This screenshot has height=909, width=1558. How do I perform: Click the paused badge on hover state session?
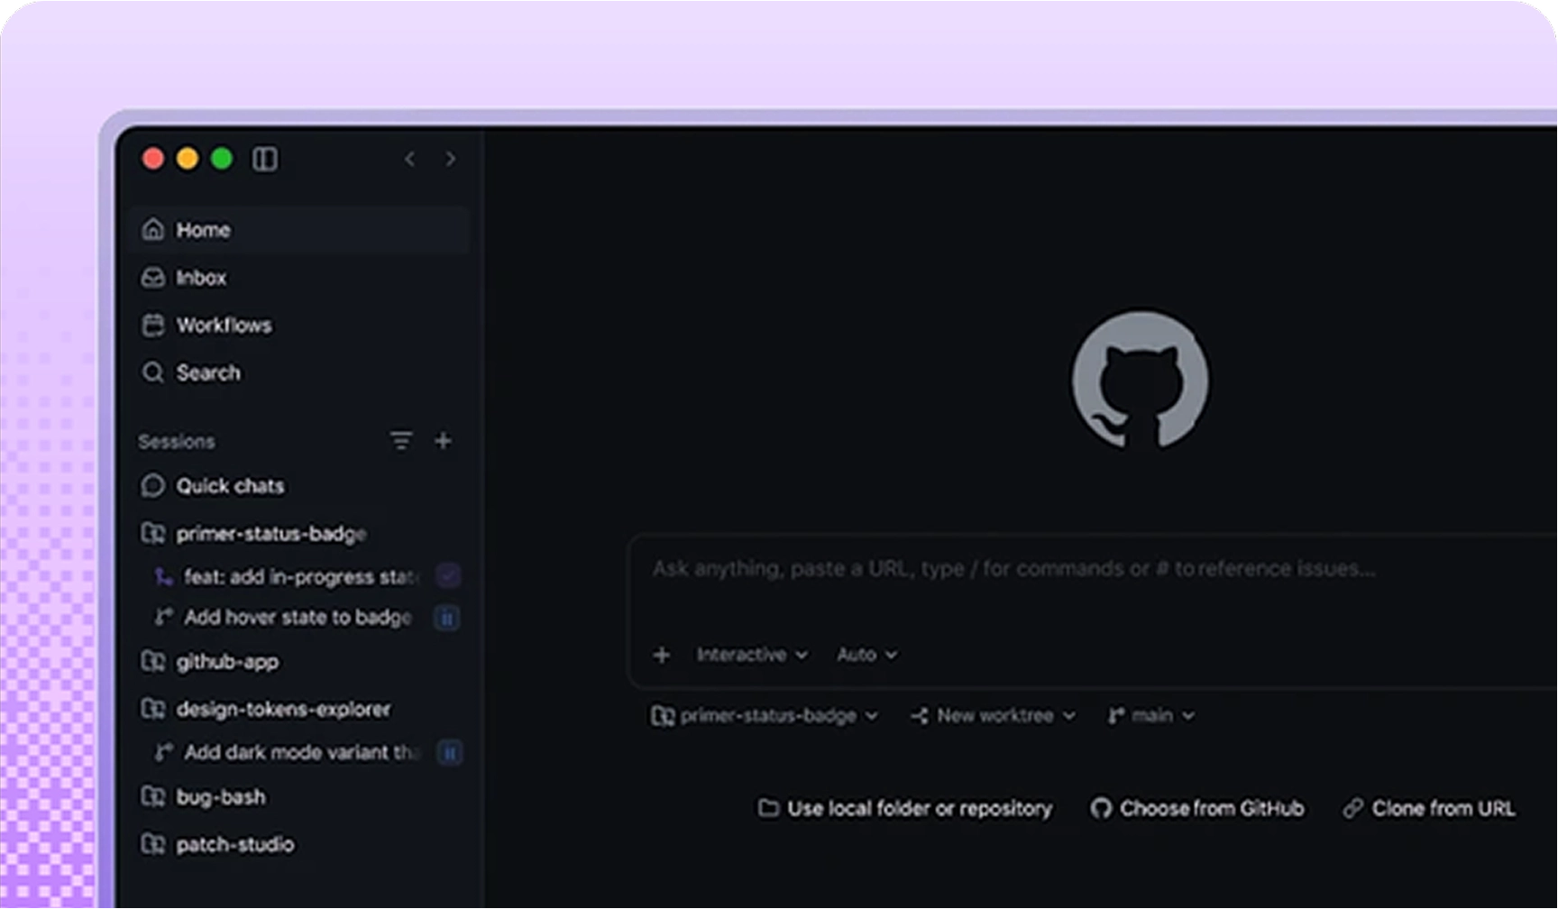(x=448, y=618)
